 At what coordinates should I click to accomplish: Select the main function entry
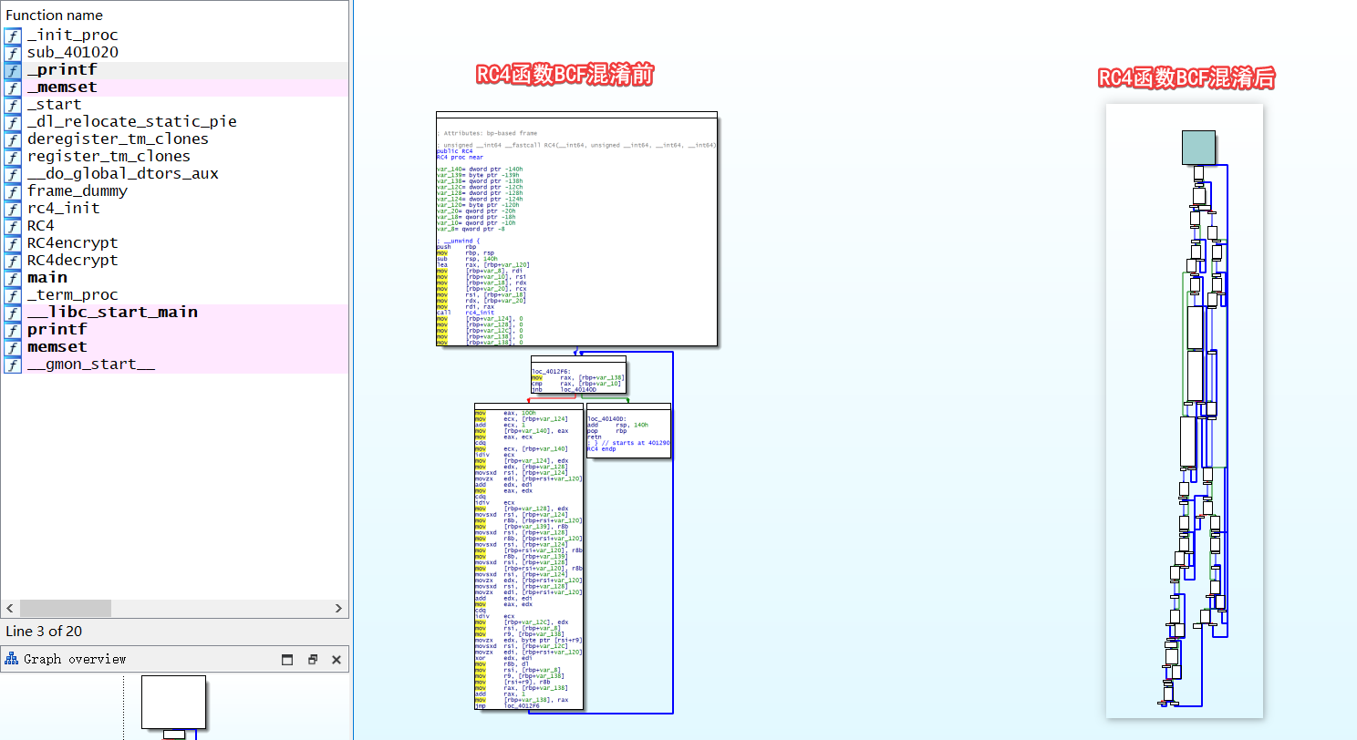[x=47, y=278]
